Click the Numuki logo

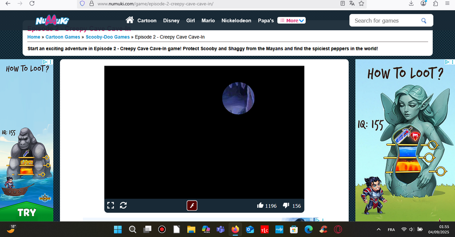coord(52,20)
